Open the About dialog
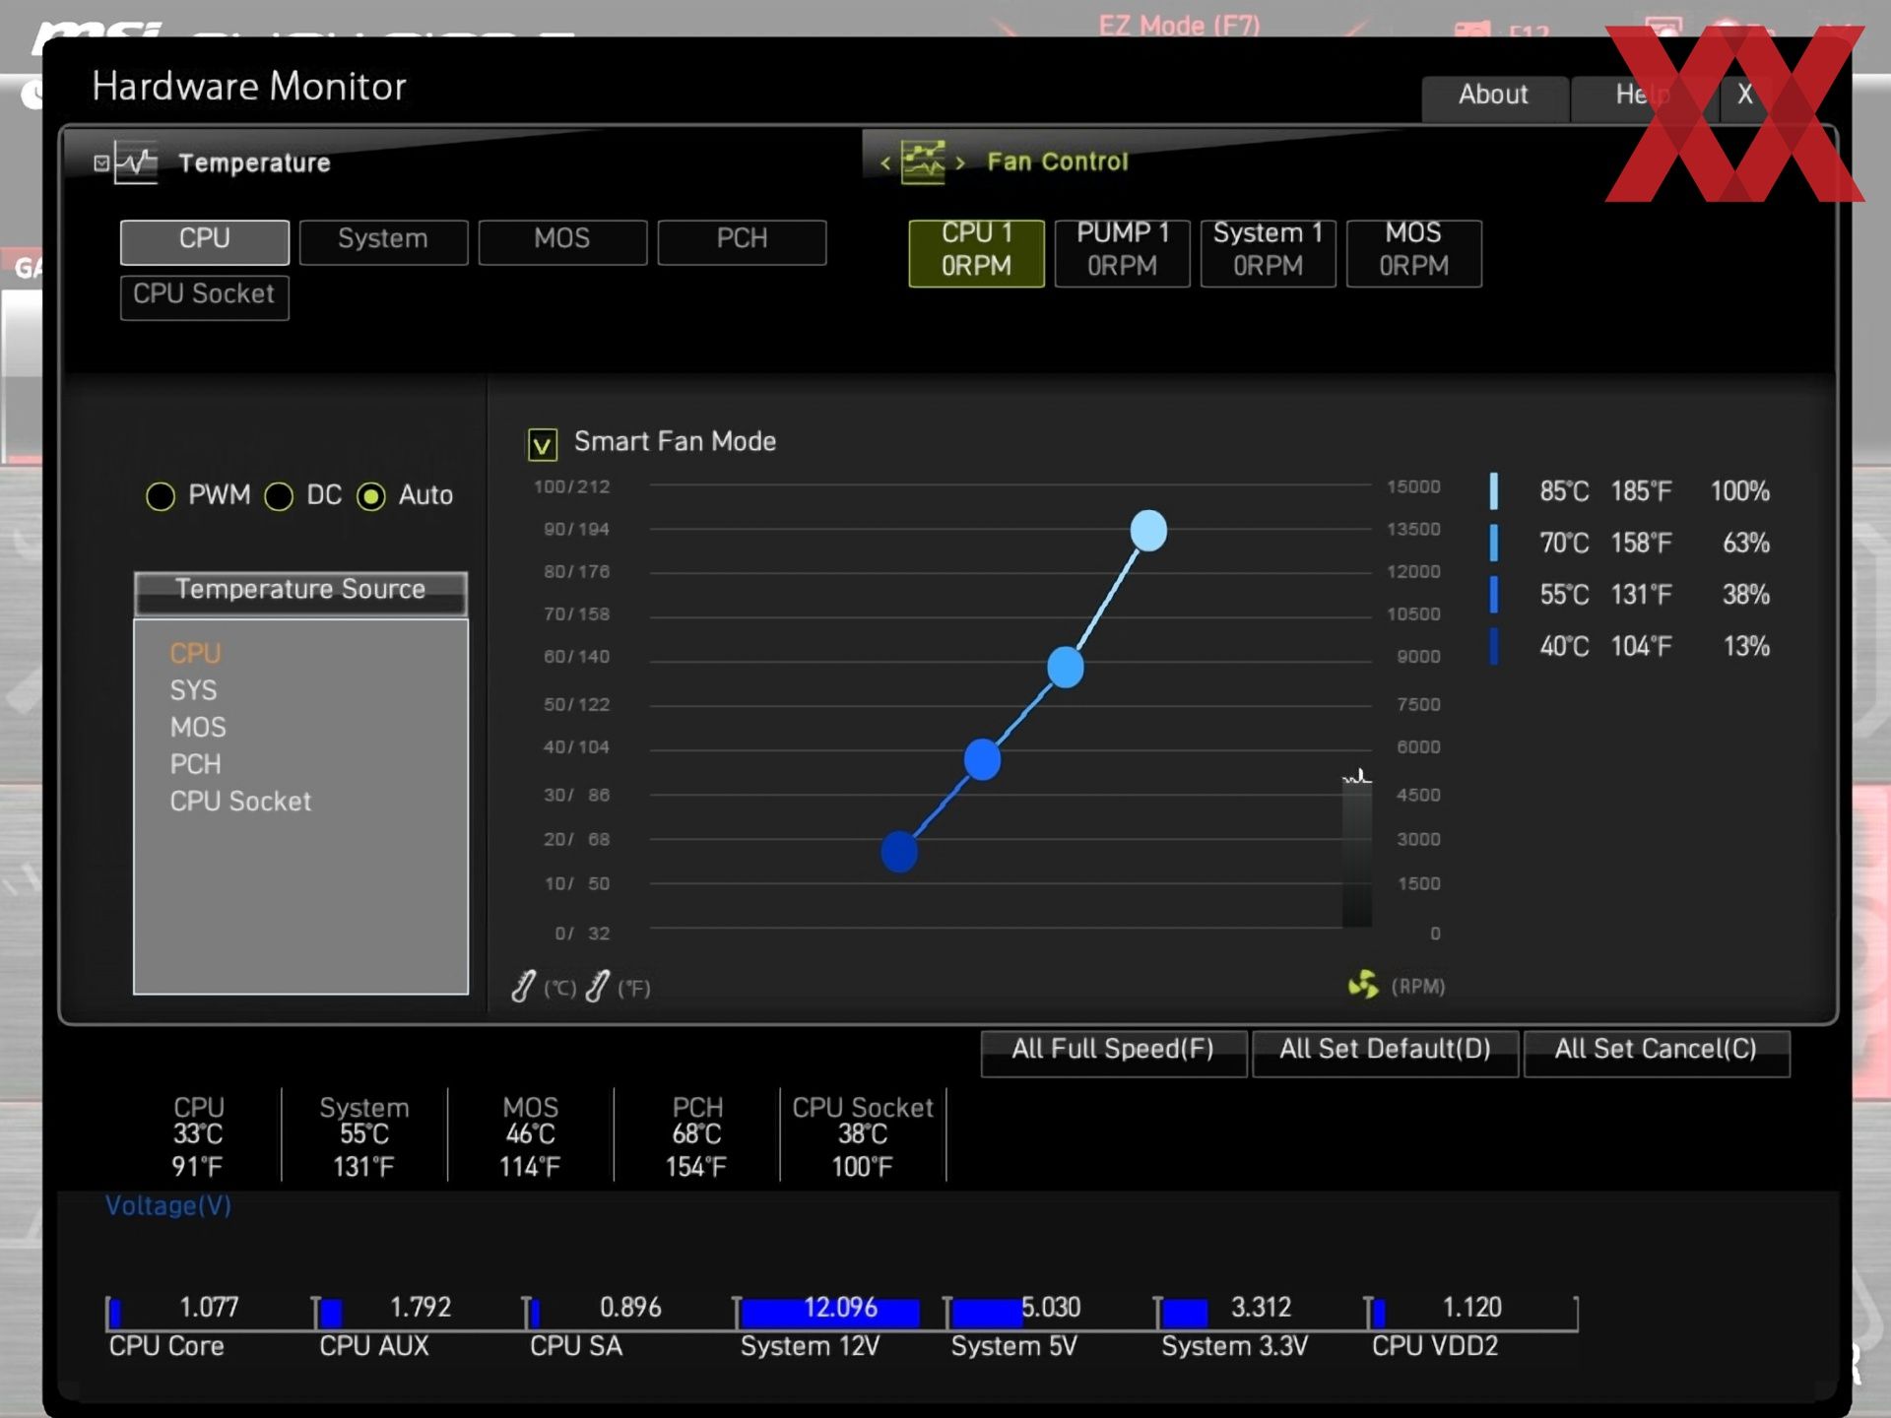Screen dimensions: 1891x1418 pyautogui.click(x=1494, y=97)
